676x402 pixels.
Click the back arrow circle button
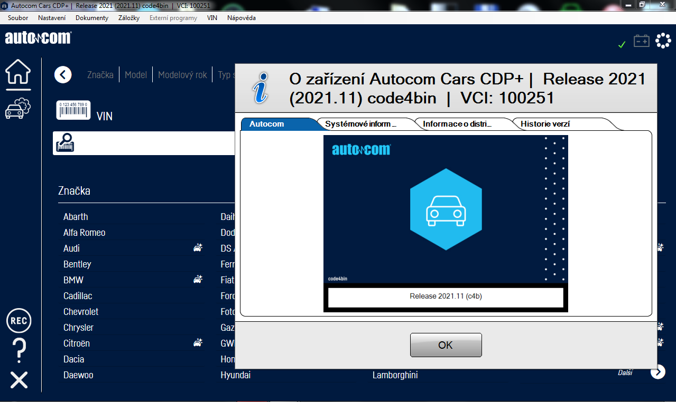[x=63, y=75]
